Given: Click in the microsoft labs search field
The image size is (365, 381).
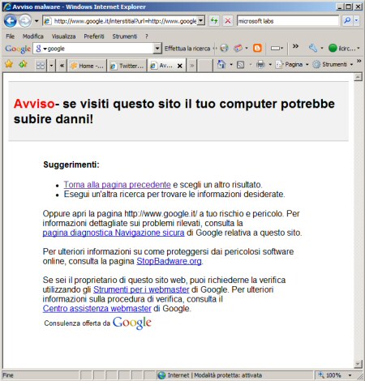Looking at the screenshot, I should click(x=288, y=21).
